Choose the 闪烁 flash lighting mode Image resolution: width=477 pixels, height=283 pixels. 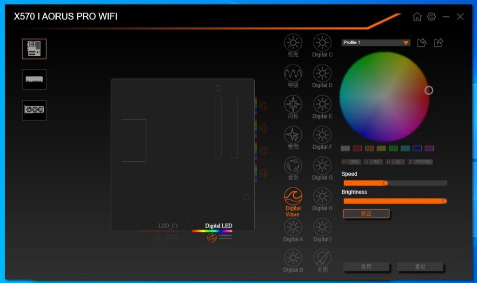point(292,106)
